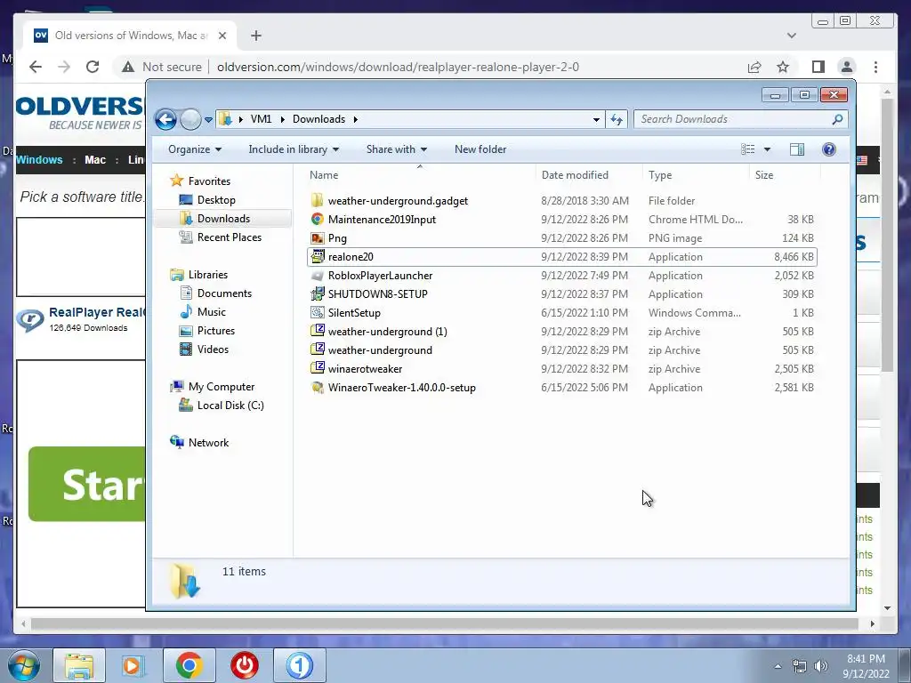Image resolution: width=911 pixels, height=683 pixels.
Task: Select weather-underground (1) zip icon
Action: coord(318,332)
